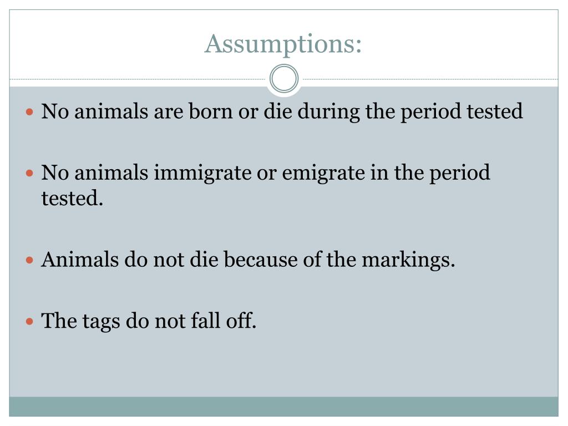Click the orange bullet before "No animals are born"
The image size is (568, 426).
point(30,111)
